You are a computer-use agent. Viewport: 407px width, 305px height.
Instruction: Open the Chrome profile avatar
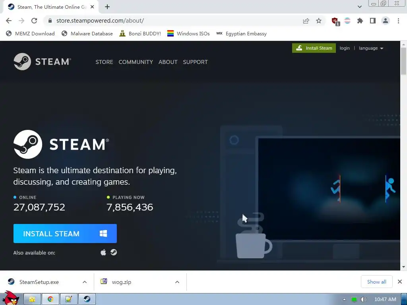pyautogui.click(x=386, y=21)
